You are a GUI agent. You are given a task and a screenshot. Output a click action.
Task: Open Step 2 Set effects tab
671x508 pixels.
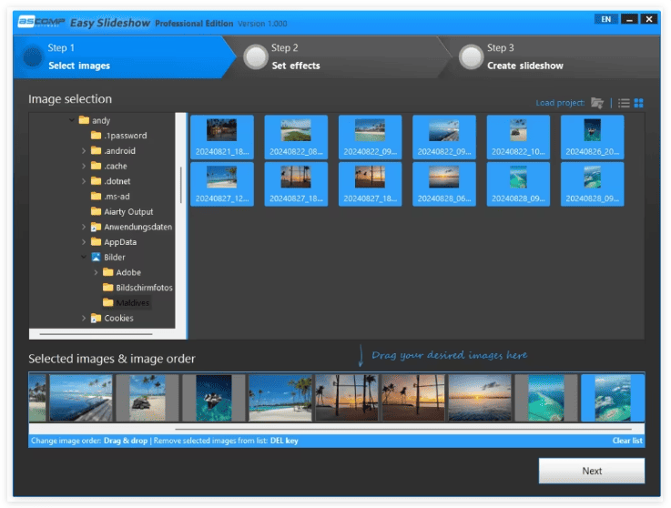[335, 57]
